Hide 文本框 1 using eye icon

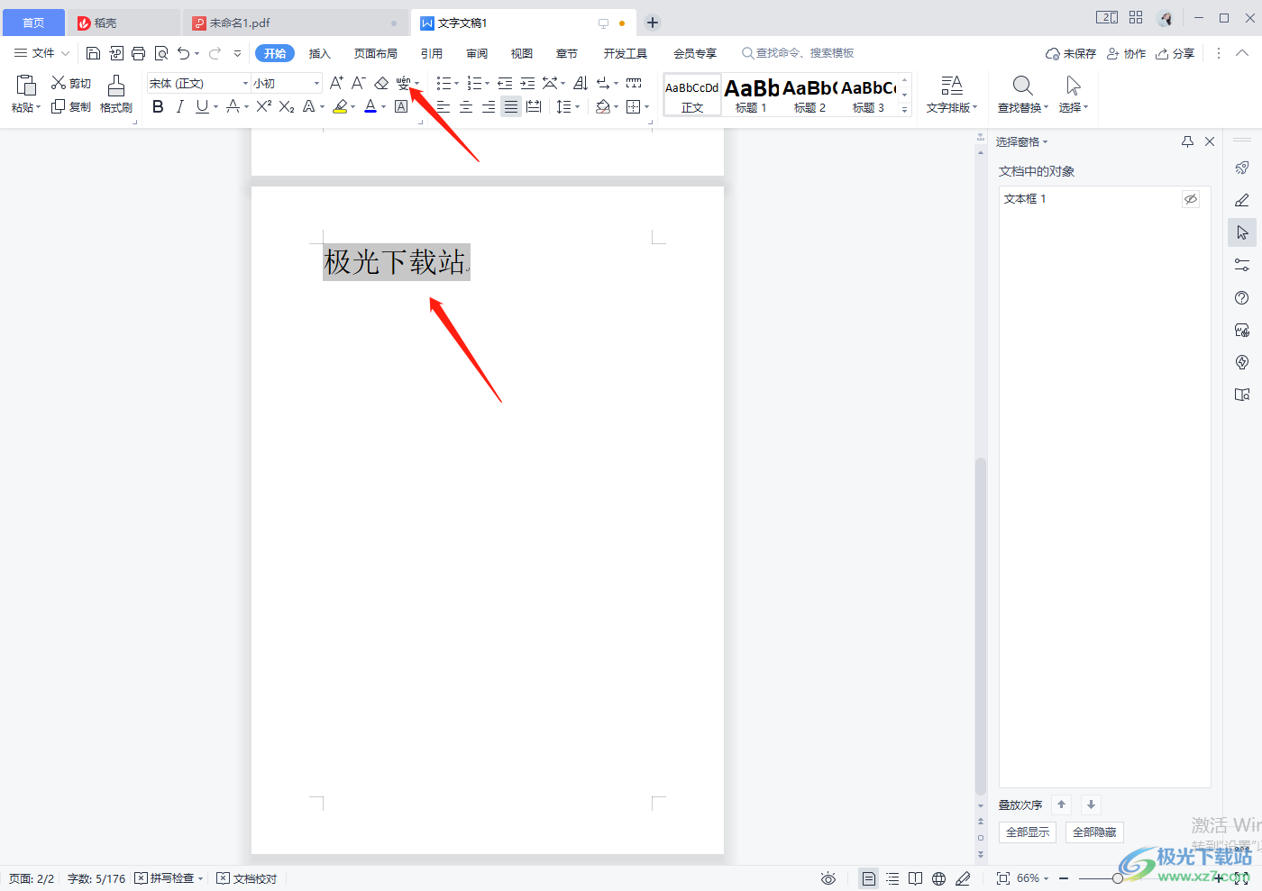pyautogui.click(x=1191, y=199)
